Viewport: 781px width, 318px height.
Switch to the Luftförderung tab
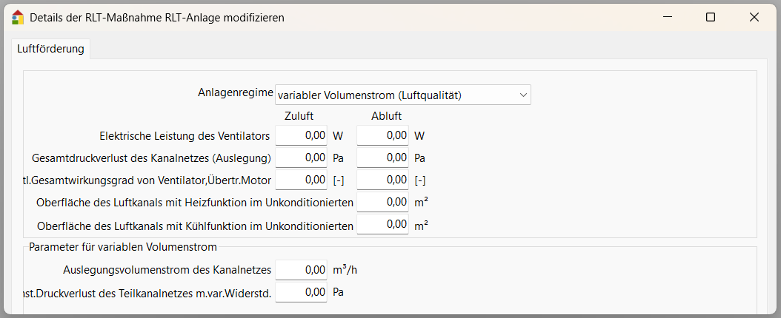point(50,50)
